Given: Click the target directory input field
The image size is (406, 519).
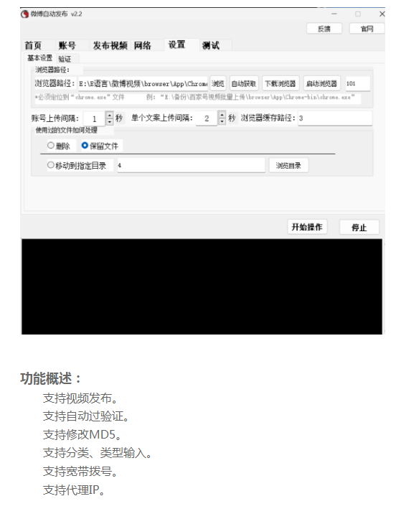Looking at the screenshot, I should 191,165.
